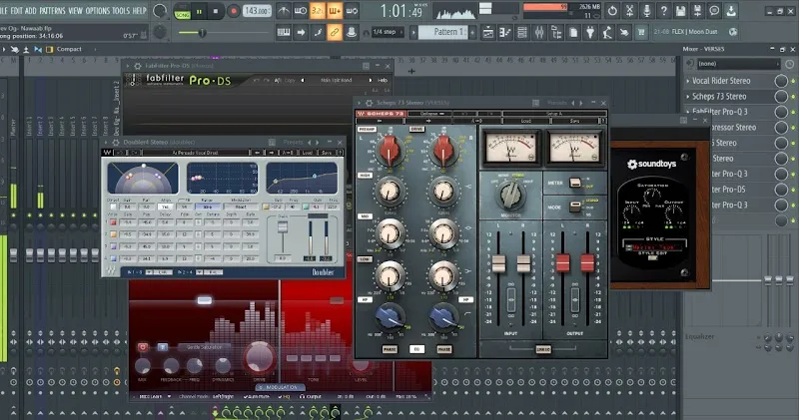Screen dimensions: 799x420
Task: Open the Mixer from the toolbar
Action: pyautogui.click(x=539, y=33)
